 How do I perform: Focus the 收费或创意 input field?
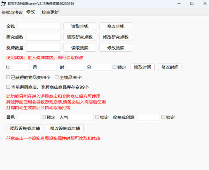(148, 117)
